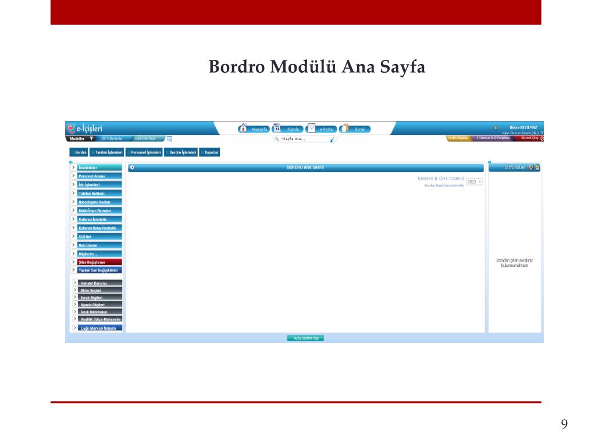The image size is (595, 446).
Task: Click the magnifier icon in Sayfa Ara
Action: [277, 139]
